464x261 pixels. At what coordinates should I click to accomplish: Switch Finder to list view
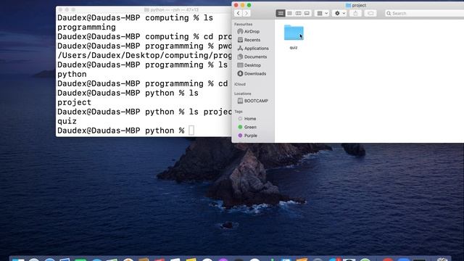(x=289, y=13)
